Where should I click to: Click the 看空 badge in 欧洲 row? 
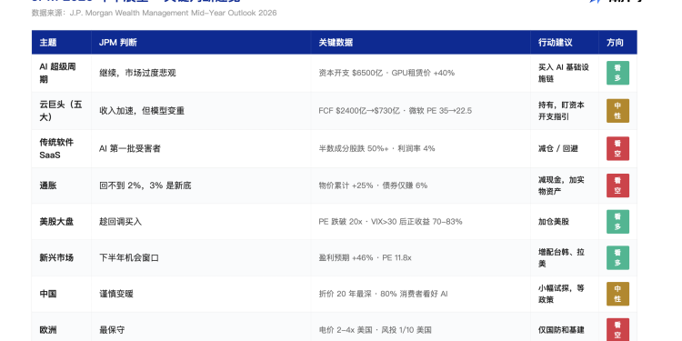[617, 330]
